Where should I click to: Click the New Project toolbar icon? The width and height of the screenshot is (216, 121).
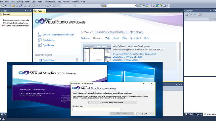point(3,6)
